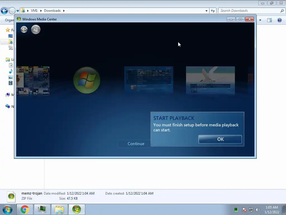Select Network in navigation pane
The image size is (286, 215).
(8, 106)
